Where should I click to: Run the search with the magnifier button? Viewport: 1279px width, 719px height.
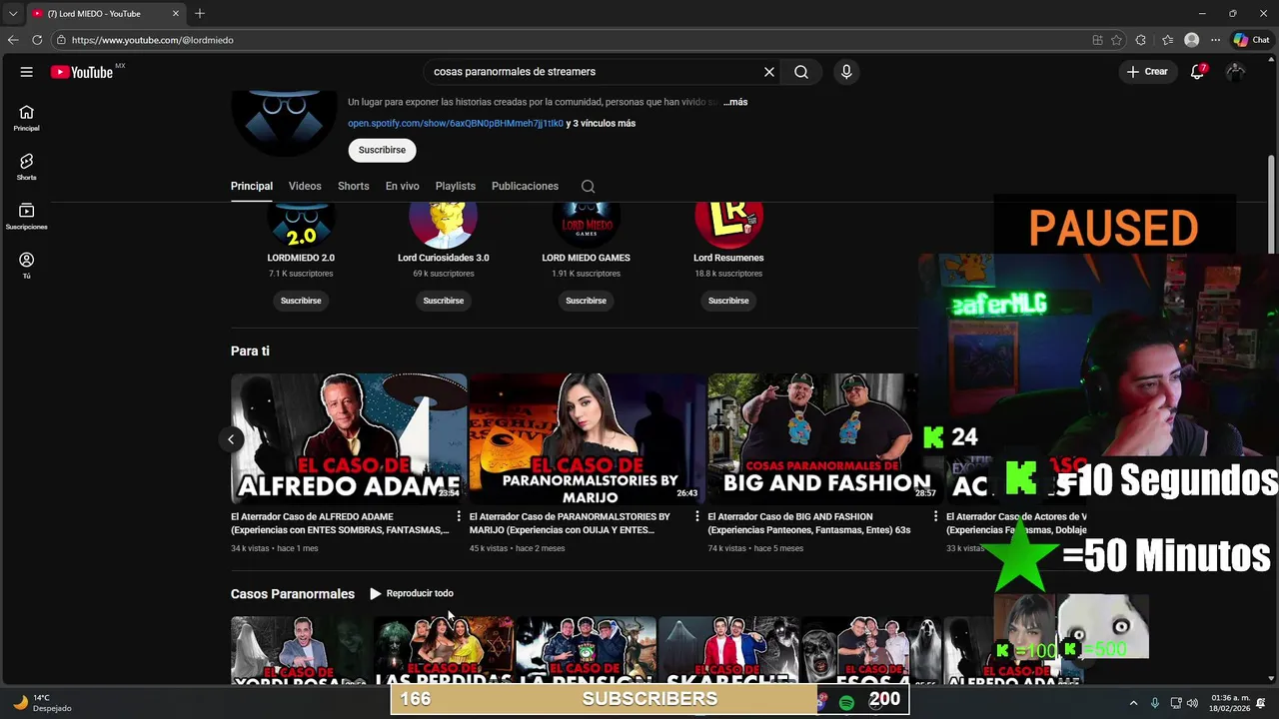pos(801,72)
